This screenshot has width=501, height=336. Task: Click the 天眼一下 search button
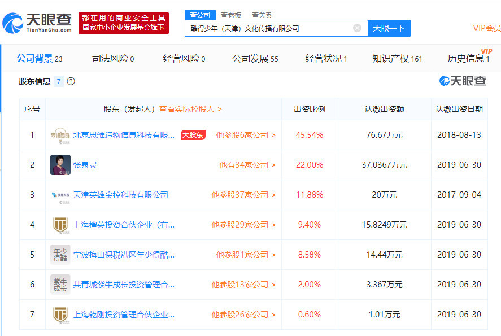[389, 28]
